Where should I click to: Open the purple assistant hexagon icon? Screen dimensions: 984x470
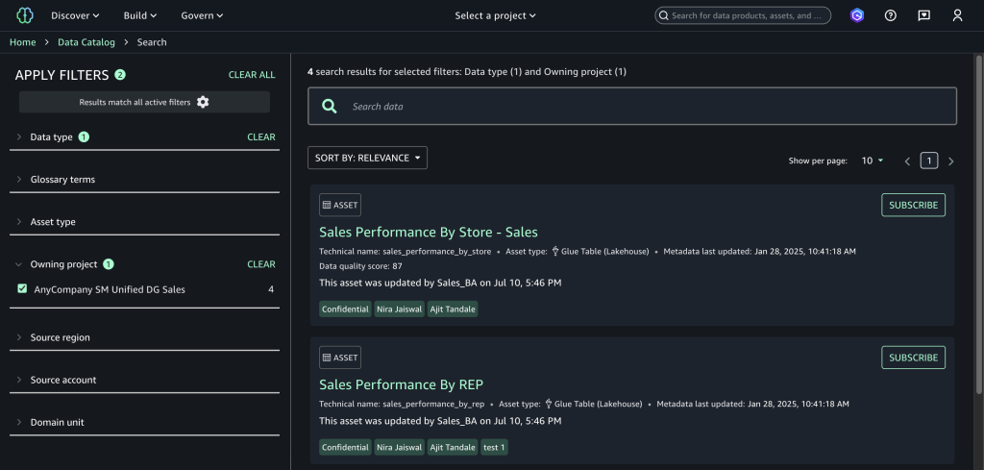coord(856,15)
